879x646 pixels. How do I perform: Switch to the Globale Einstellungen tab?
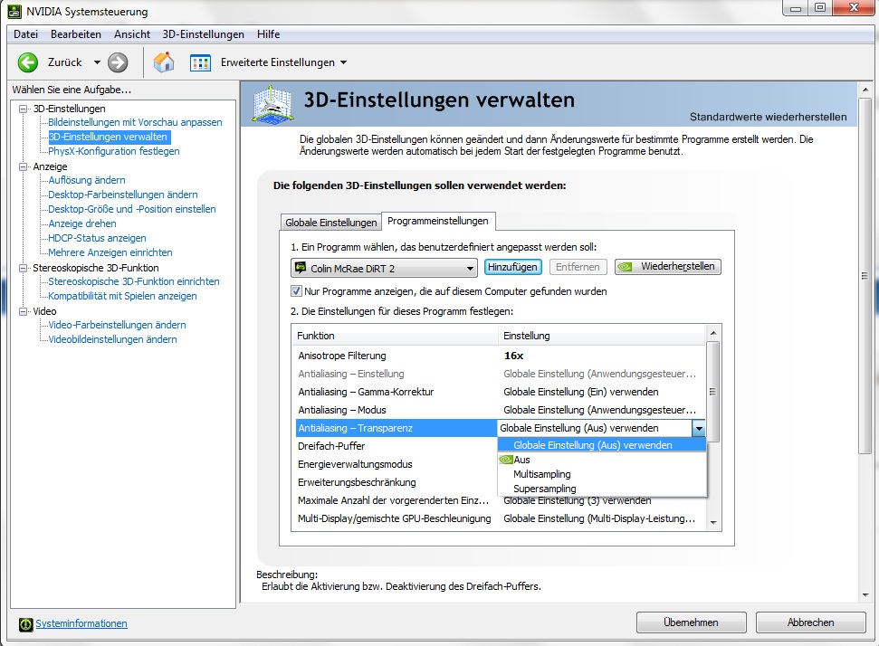(330, 223)
